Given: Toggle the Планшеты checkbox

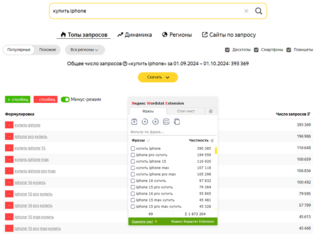Looking at the screenshot, I should (x=289, y=50).
